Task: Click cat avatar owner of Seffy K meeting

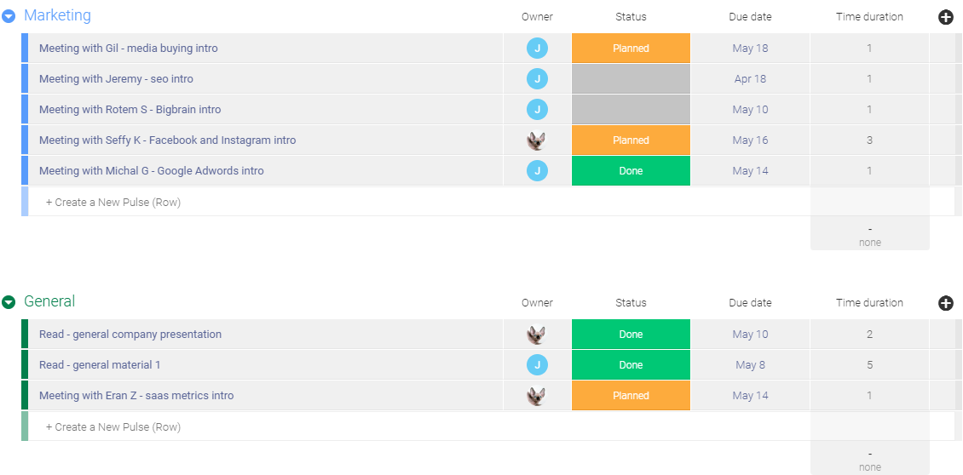Action: [537, 140]
